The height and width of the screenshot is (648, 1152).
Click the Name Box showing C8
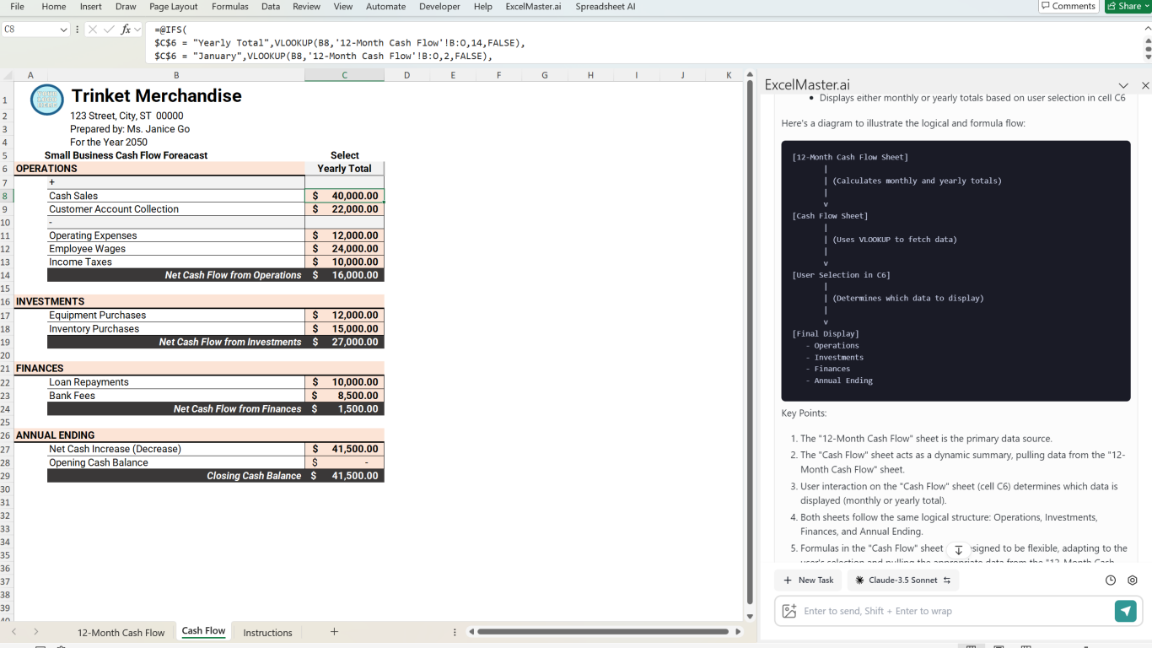(x=30, y=30)
